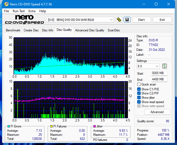Uncheck Show jitter
Screen dimensions: 177x145
click(x=139, y=98)
